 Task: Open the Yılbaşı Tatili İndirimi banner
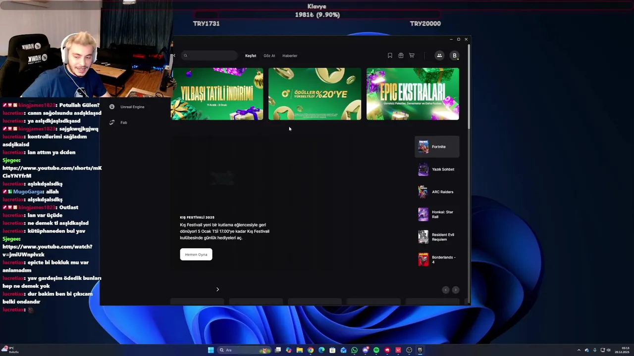(217, 94)
